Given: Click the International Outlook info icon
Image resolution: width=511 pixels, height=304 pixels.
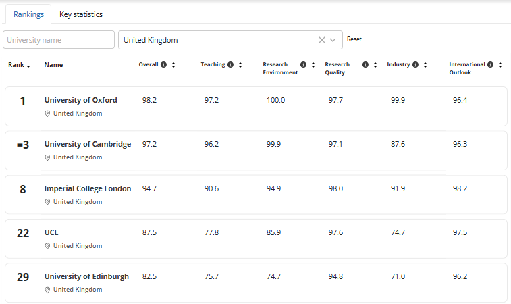Looking at the screenshot, I should point(490,65).
